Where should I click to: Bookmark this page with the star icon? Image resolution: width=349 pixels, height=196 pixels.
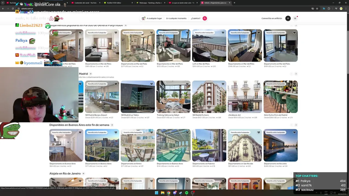(x=317, y=8)
